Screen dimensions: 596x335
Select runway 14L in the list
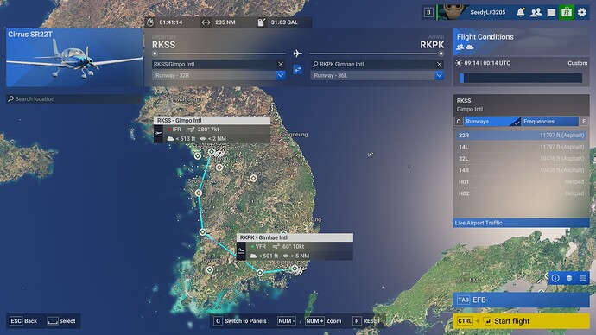[x=521, y=147]
